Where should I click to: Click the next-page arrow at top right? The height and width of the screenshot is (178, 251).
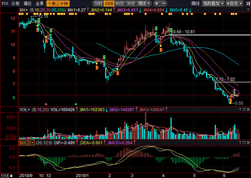(248, 3)
